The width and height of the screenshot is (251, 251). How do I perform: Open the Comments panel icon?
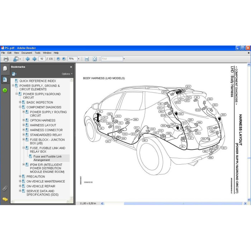click(5, 199)
